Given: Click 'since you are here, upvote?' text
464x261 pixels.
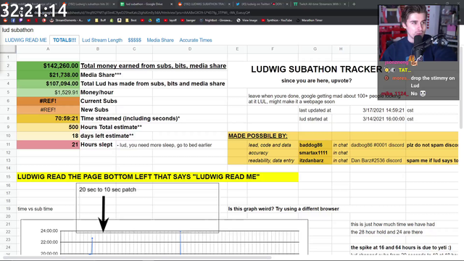Looking at the screenshot, I should coord(316,80).
